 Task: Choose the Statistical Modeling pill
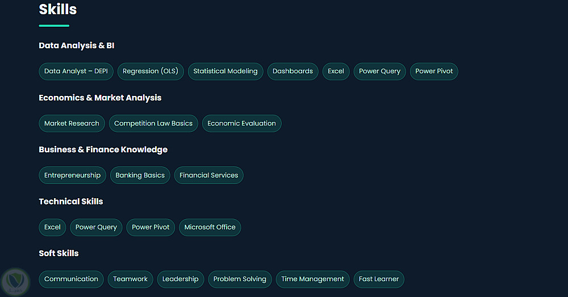tap(225, 72)
